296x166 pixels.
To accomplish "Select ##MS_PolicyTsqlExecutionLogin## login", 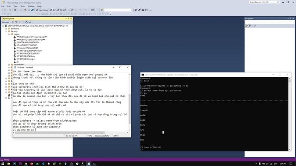I will 31,40.
